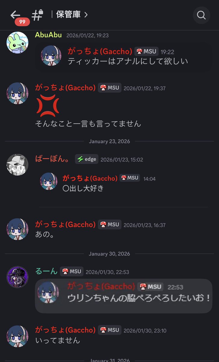
Task: Open quoted message 〇出し大好き
Action: [x=124, y=183]
